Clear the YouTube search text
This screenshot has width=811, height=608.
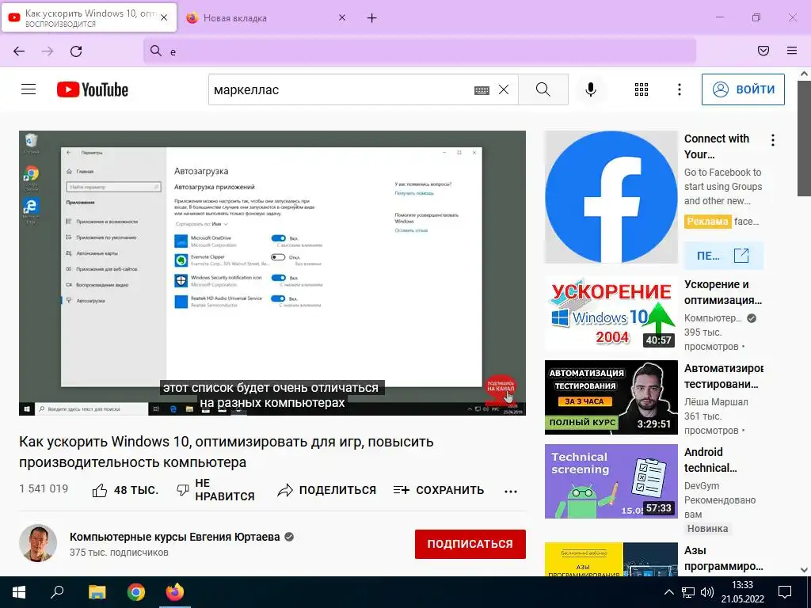click(x=504, y=89)
